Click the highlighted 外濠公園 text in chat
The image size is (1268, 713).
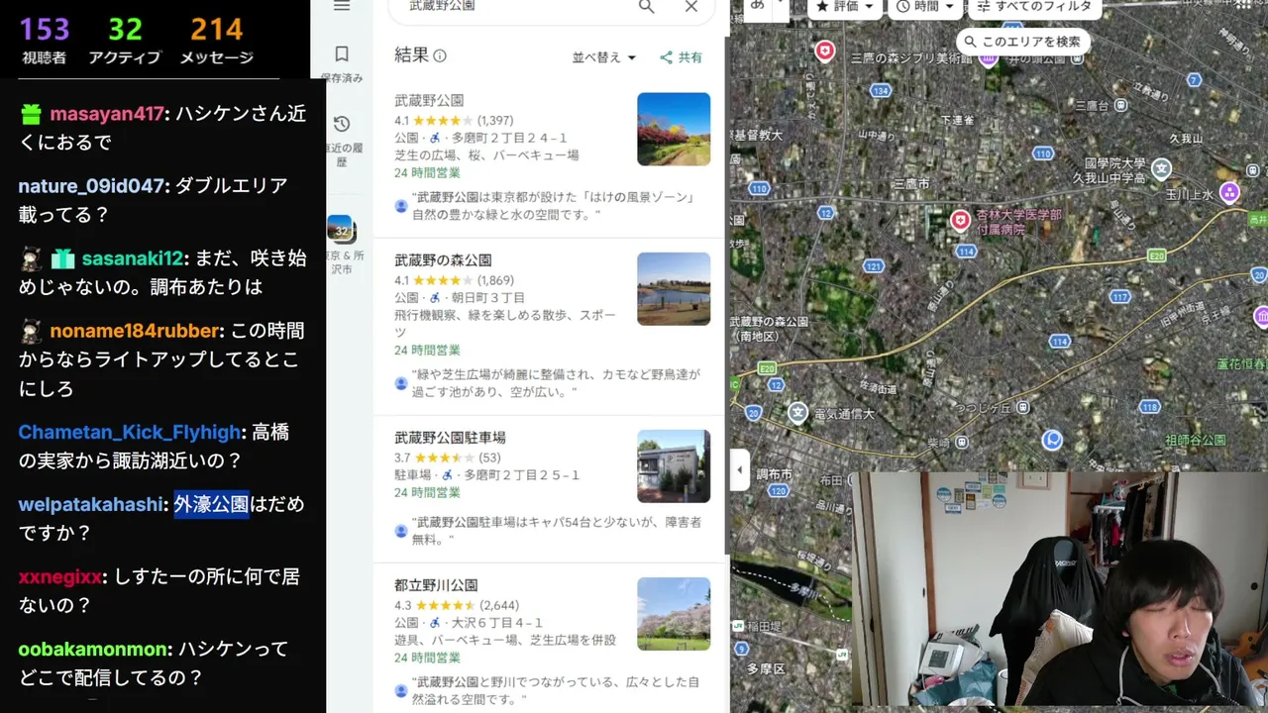pyautogui.click(x=211, y=505)
